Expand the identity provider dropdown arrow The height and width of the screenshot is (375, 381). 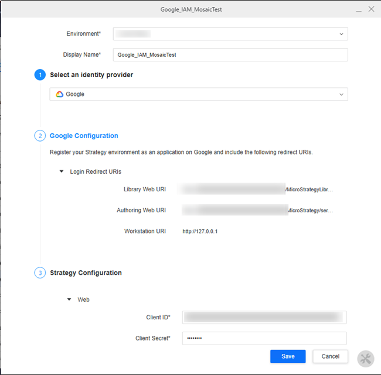[341, 94]
